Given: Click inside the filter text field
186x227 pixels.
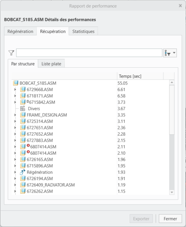Looking at the screenshot, I should [89, 53].
